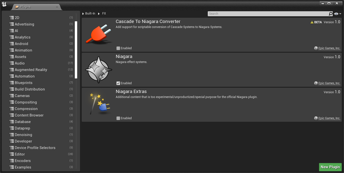Click the list icon next to 2D category
This screenshot has width=344, height=173.
(x=12, y=18)
